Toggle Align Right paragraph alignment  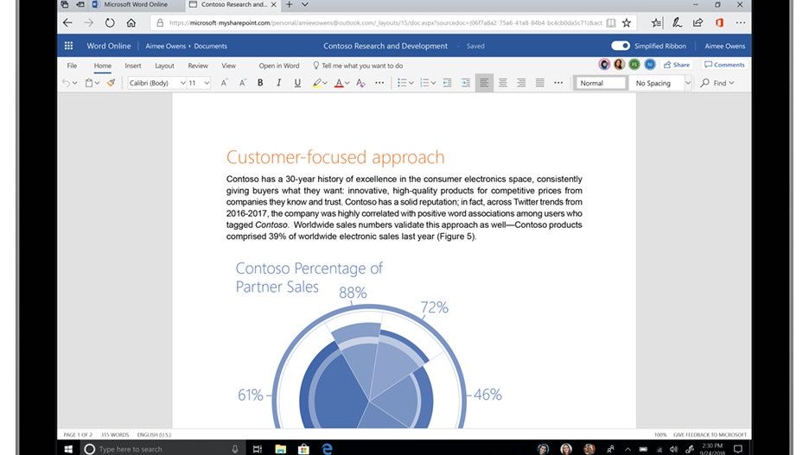tap(521, 83)
